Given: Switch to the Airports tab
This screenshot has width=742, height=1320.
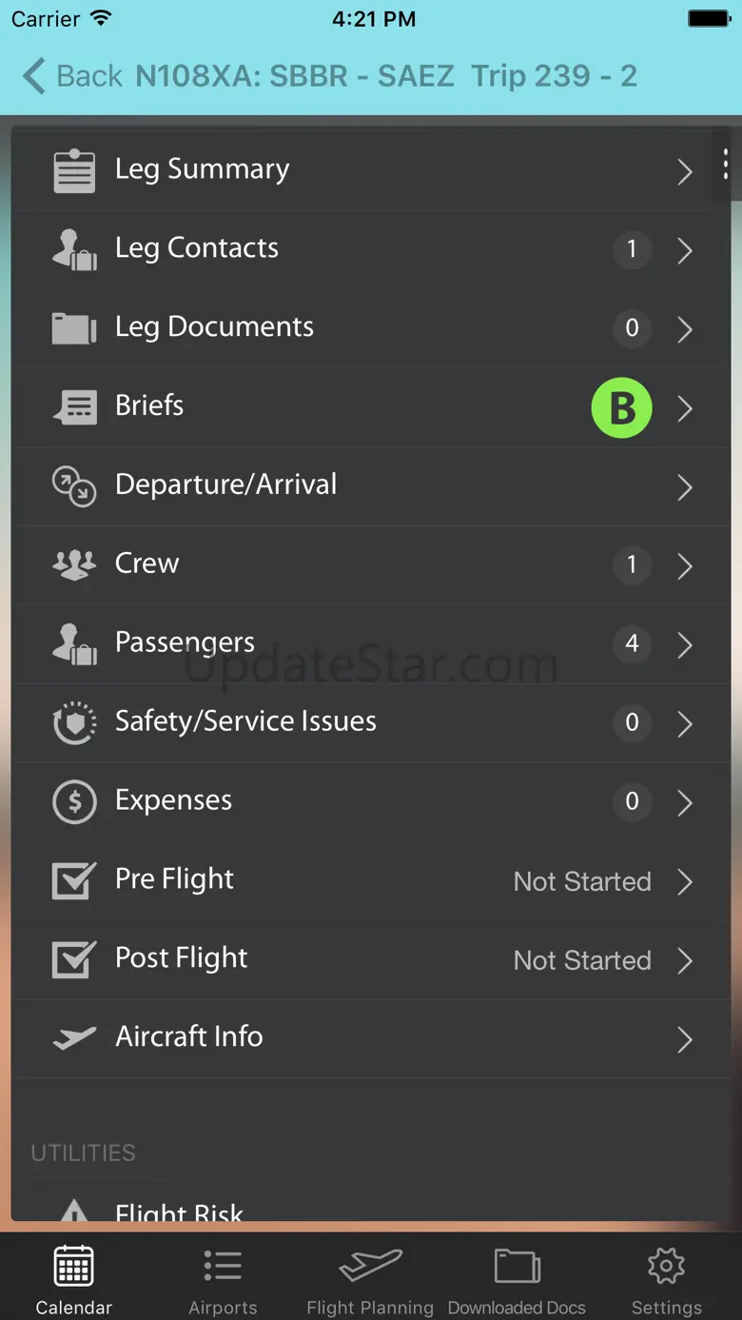Looking at the screenshot, I should (x=223, y=1280).
